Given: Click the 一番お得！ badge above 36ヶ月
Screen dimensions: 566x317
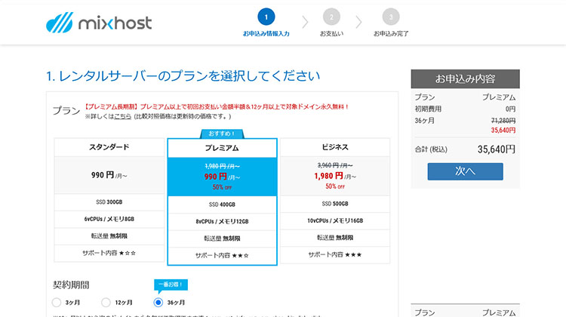Looking at the screenshot, I should tap(171, 285).
